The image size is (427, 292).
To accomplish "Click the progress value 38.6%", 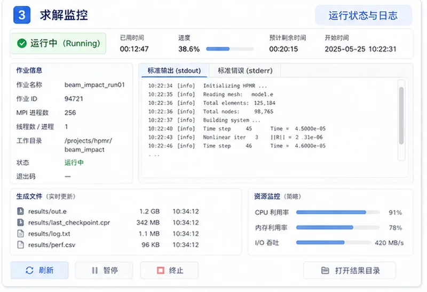I will pos(189,49).
